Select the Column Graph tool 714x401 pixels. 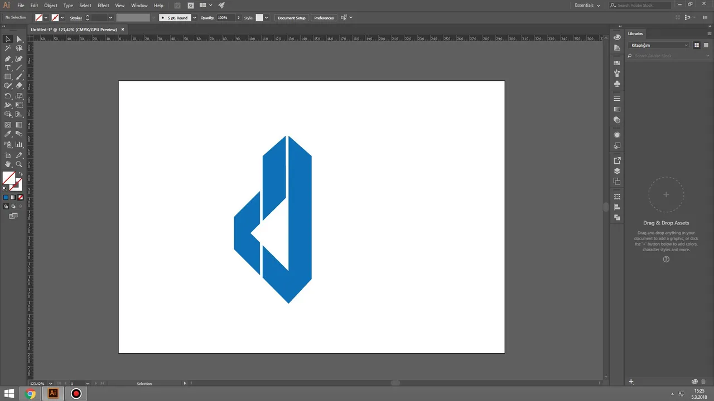(19, 144)
